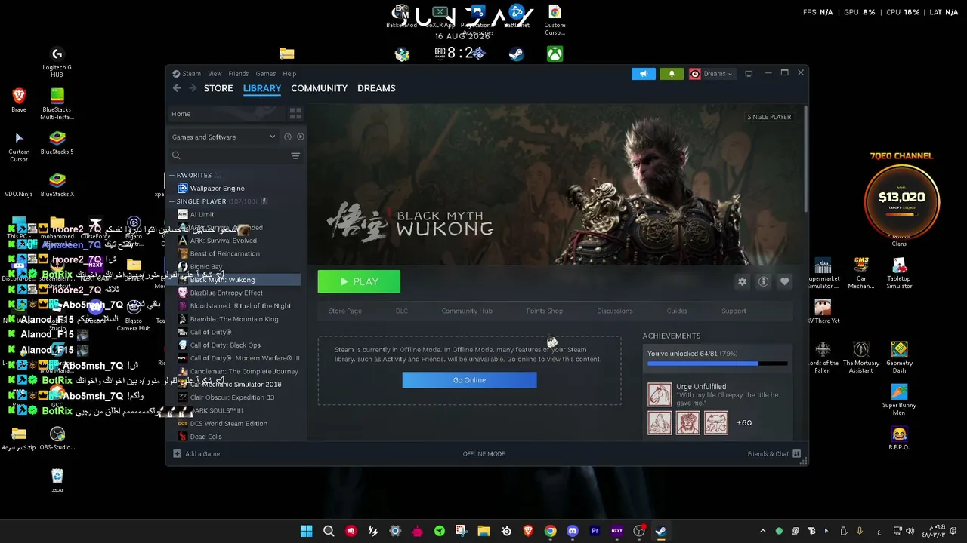The height and width of the screenshot is (543, 967).
Task: Go back using Steam's back arrow
Action: click(177, 88)
